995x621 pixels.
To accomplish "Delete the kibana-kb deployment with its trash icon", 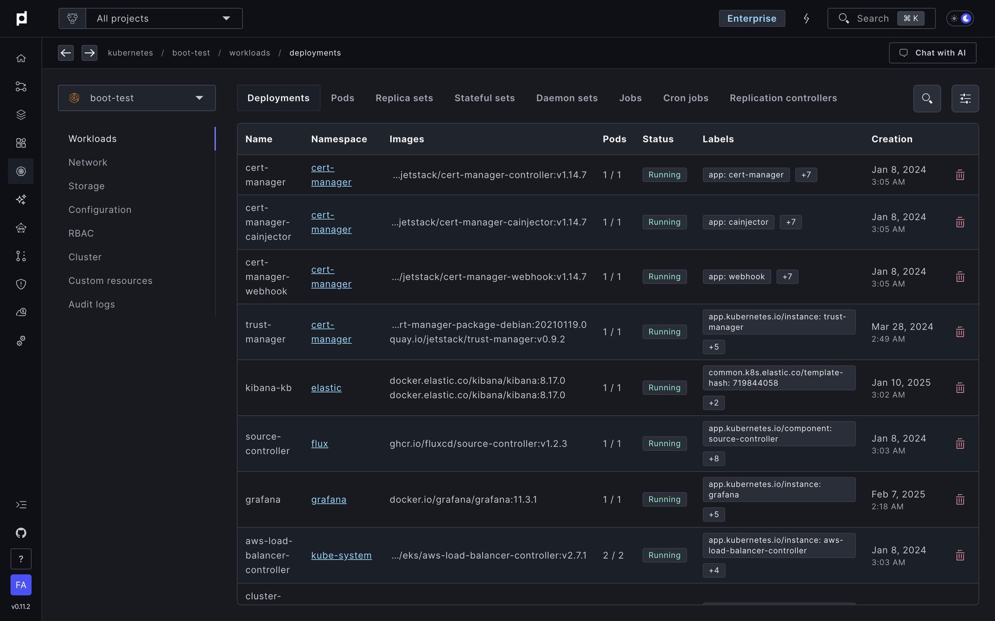I will [x=960, y=388].
